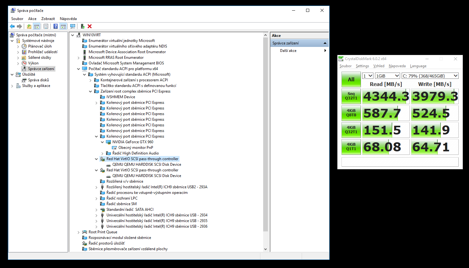Click the blue Back arrow in toolbar
This screenshot has width=469, height=268.
tap(12, 27)
